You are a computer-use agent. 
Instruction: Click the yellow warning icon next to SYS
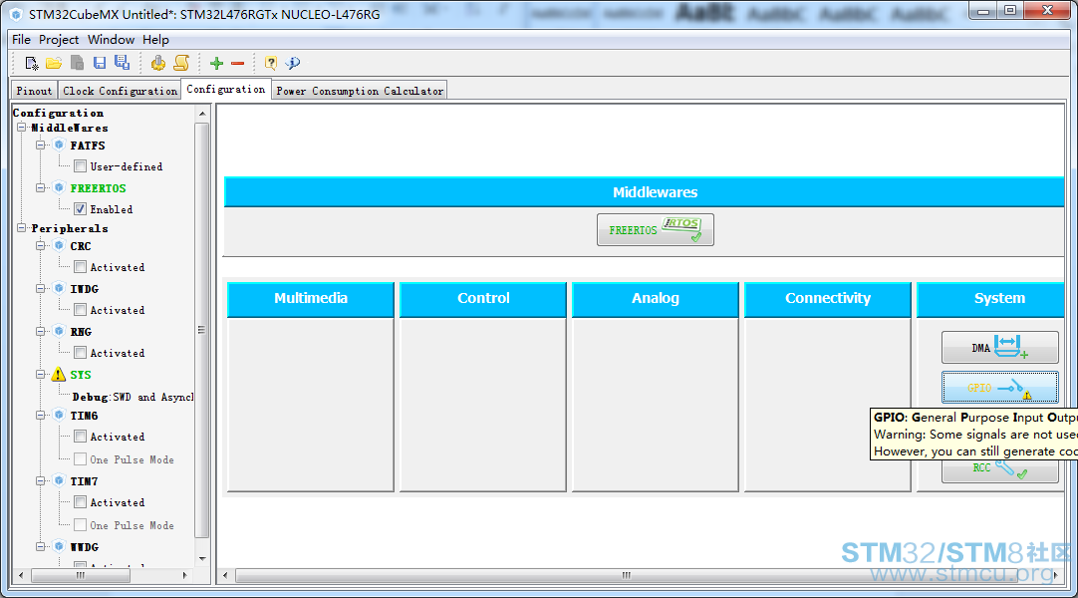59,375
